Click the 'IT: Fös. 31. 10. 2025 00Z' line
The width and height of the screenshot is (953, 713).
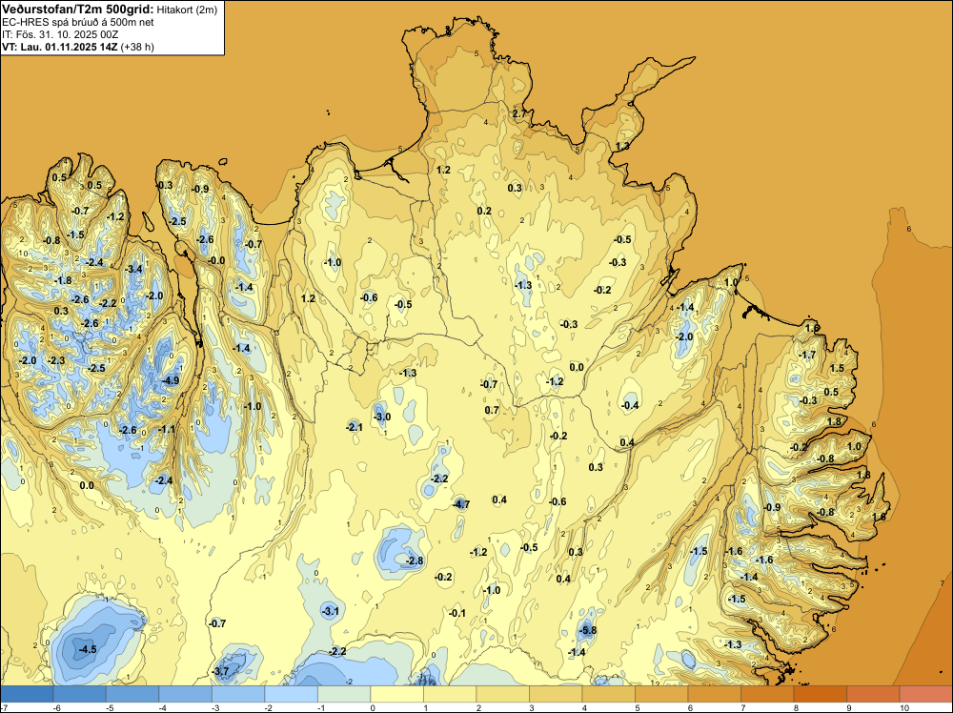click(x=59, y=34)
